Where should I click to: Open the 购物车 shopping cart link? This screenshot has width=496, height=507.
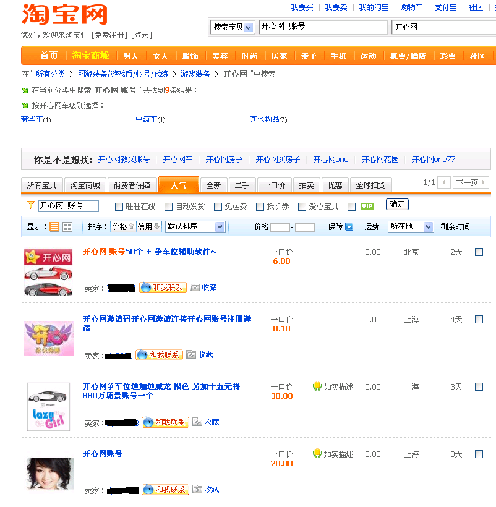tap(411, 7)
